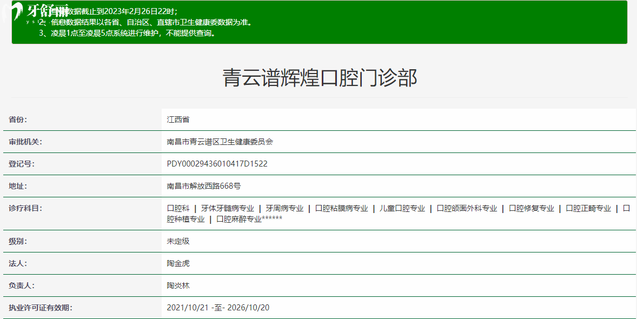
Task: Click the 执业许可证有效期 row label
Action: (40, 308)
